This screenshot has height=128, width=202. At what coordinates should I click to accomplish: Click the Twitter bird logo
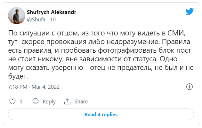pyautogui.click(x=190, y=12)
